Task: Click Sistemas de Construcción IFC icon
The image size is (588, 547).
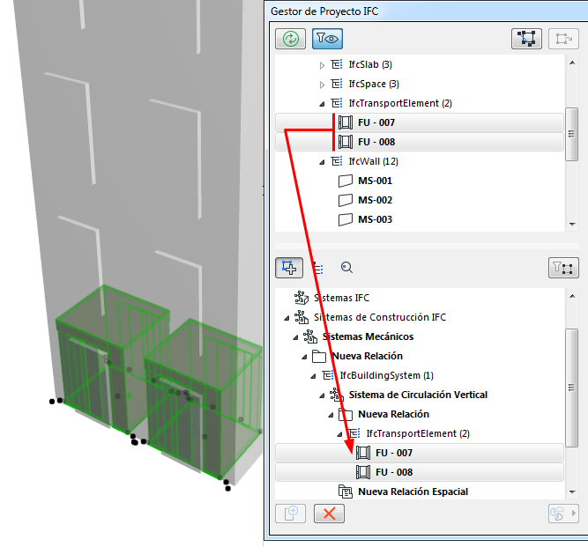Action: tap(301, 317)
